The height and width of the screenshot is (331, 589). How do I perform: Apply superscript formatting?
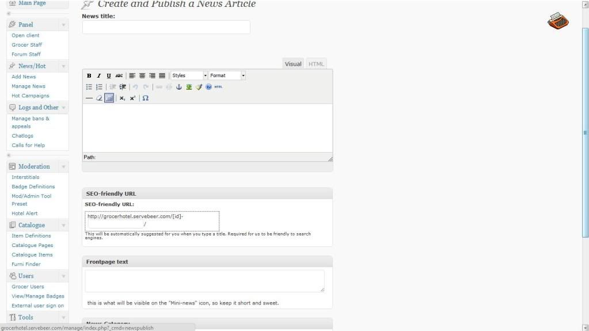pos(132,98)
